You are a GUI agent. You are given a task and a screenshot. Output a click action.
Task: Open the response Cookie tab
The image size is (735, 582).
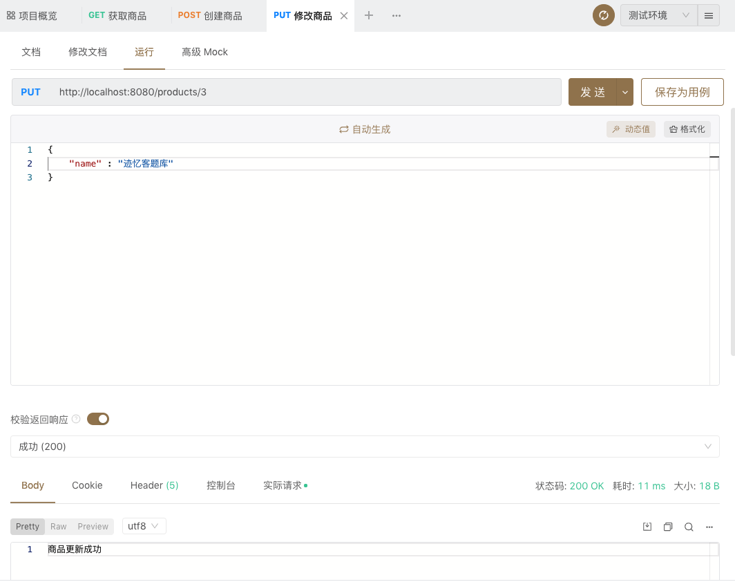click(x=87, y=485)
